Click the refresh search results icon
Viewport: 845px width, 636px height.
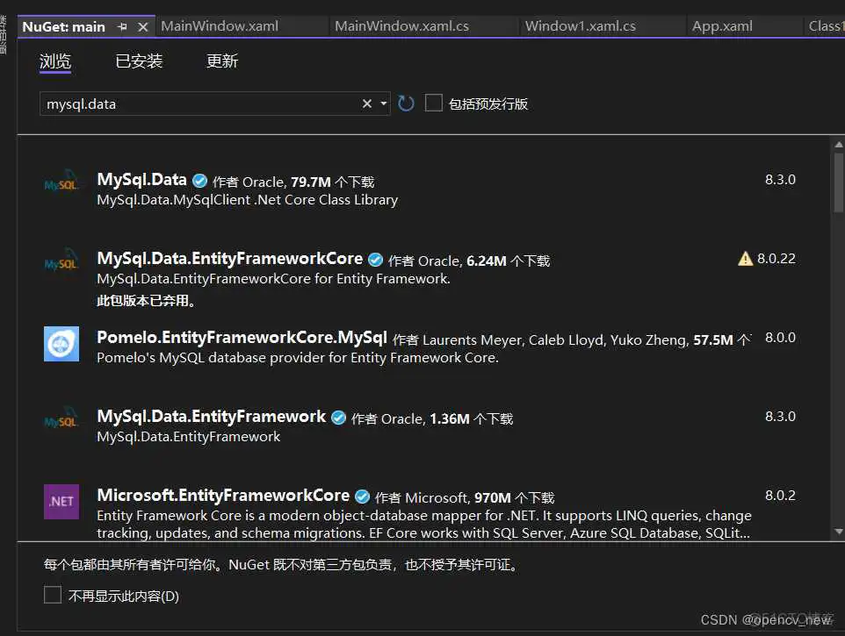[405, 103]
